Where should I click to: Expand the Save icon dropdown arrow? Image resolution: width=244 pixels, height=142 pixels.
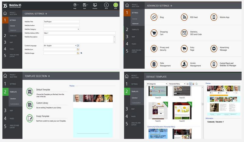tap(88, 5)
